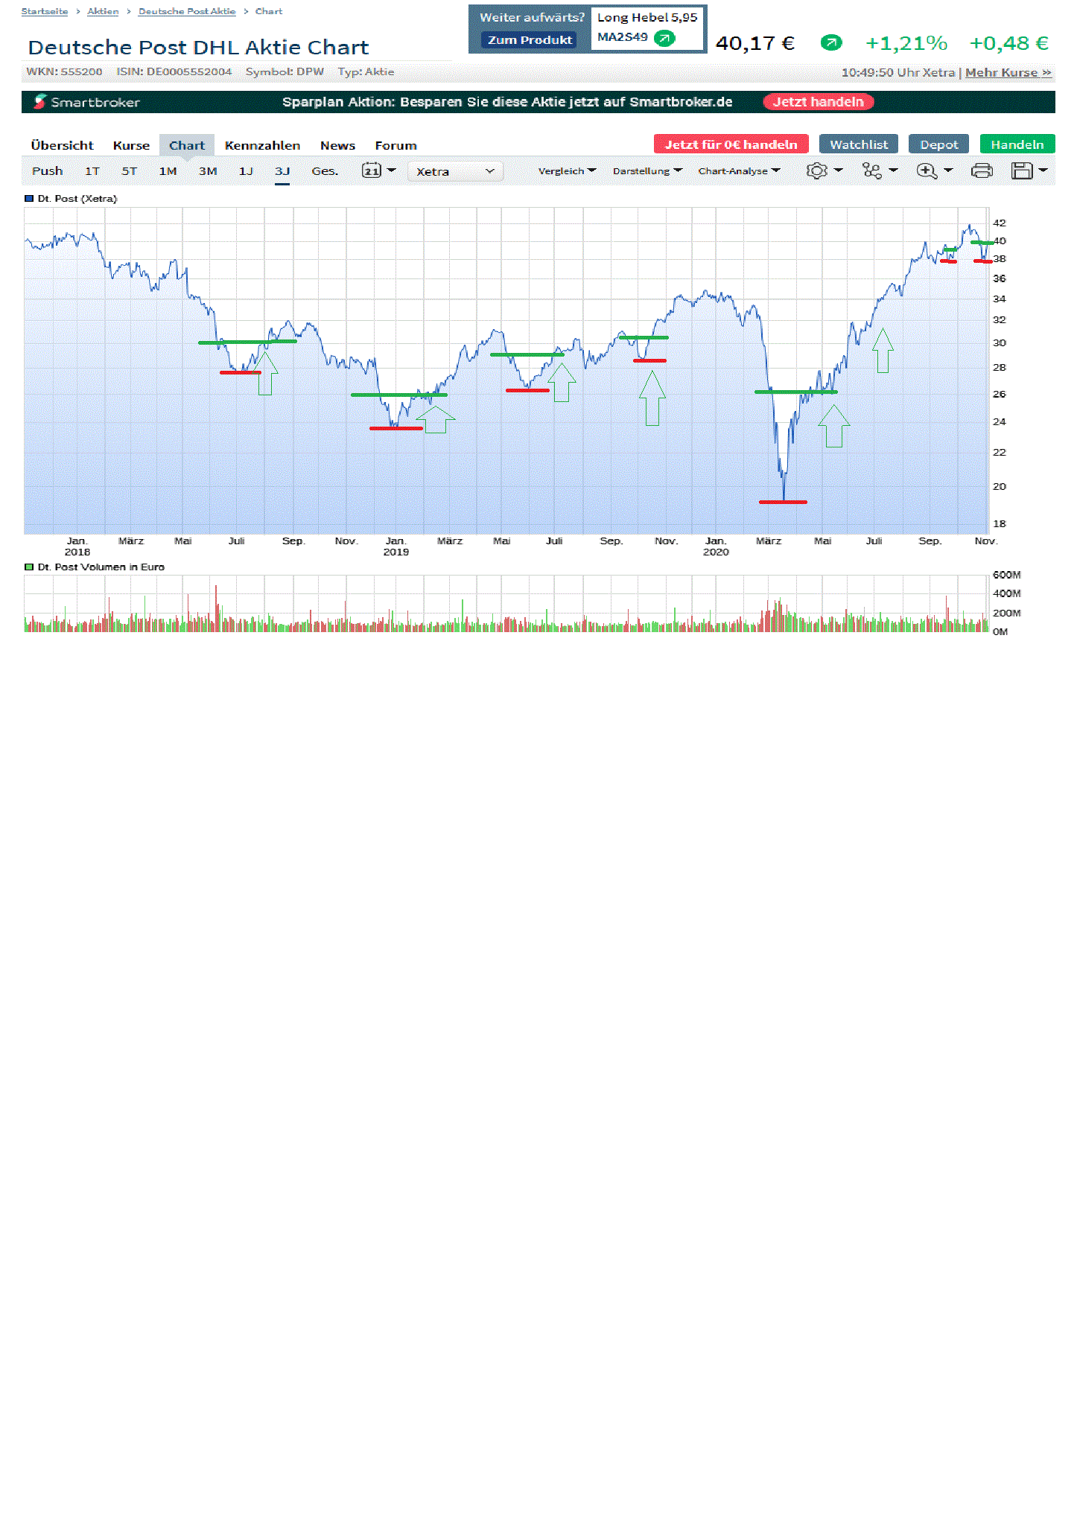Switch to the Übersicht tab
Screen dimensions: 1077x1536
(62, 145)
